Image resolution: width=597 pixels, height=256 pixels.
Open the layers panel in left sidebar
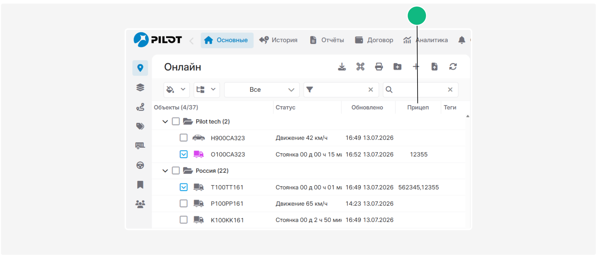tap(140, 87)
